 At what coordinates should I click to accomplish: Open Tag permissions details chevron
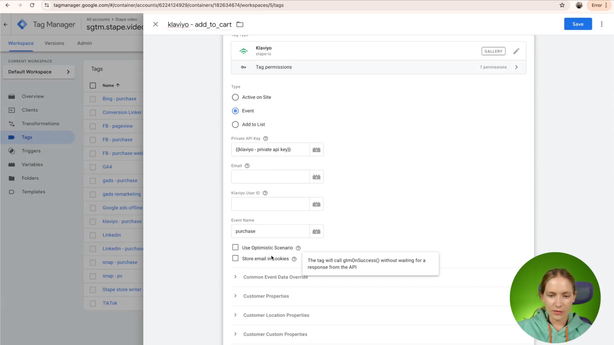click(516, 67)
